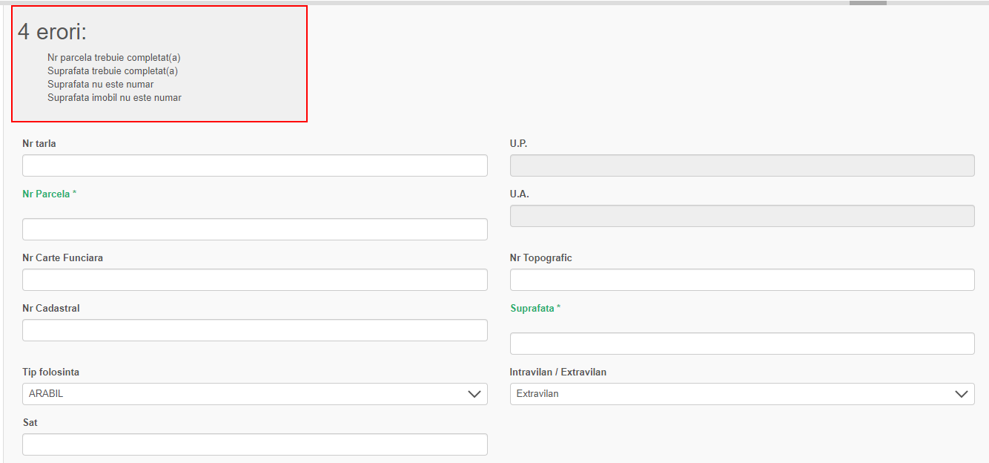The width and height of the screenshot is (989, 463).
Task: Open the Tip folosinta dropdown showing ARABIL
Action: tap(254, 394)
